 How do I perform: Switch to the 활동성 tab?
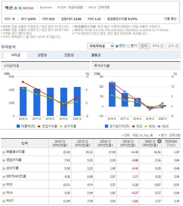point(96,55)
